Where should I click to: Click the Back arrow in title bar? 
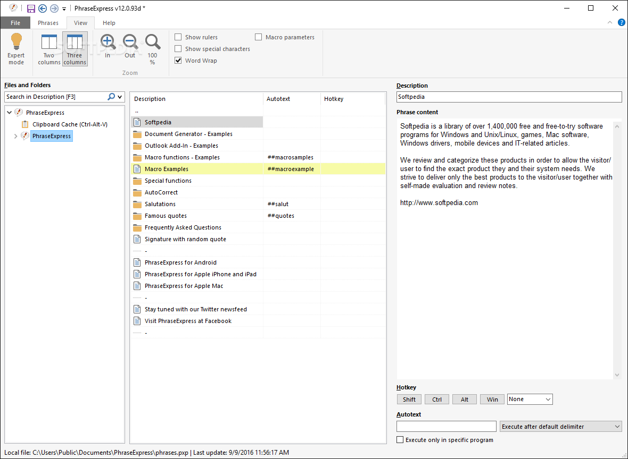point(43,8)
